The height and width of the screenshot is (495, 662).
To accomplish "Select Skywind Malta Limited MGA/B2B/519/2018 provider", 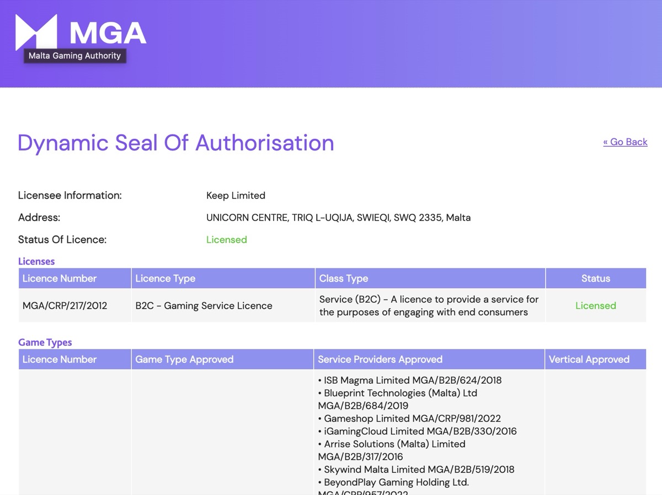I will pos(415,469).
